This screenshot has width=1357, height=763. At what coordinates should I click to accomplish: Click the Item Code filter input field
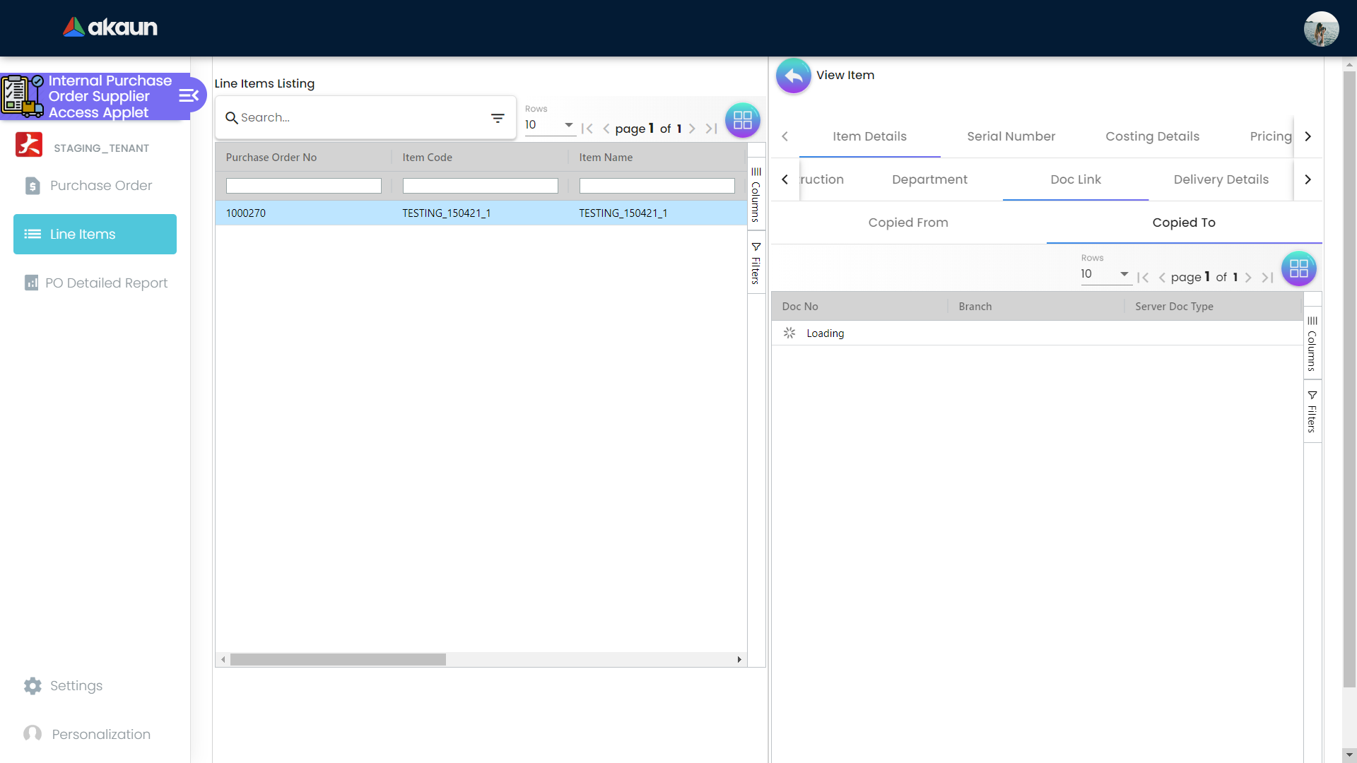[x=480, y=186]
